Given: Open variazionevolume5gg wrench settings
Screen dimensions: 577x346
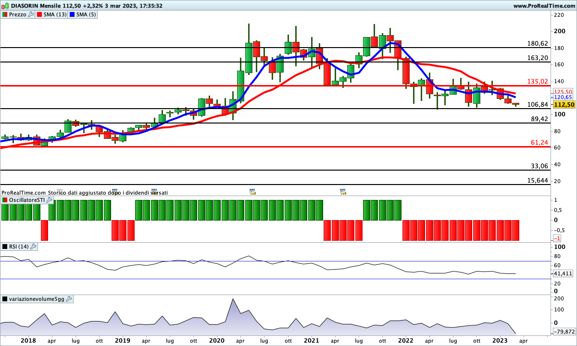Looking at the screenshot, I should [x=68, y=299].
